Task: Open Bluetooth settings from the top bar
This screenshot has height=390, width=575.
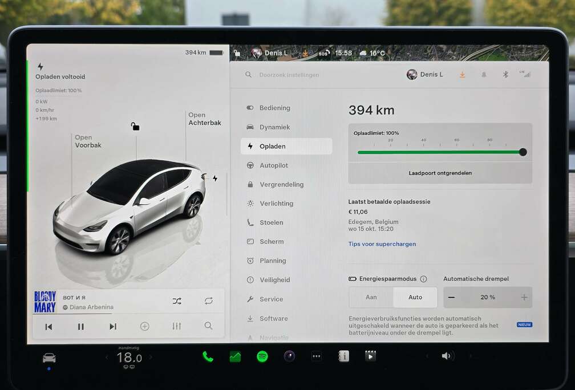Action: [x=504, y=74]
